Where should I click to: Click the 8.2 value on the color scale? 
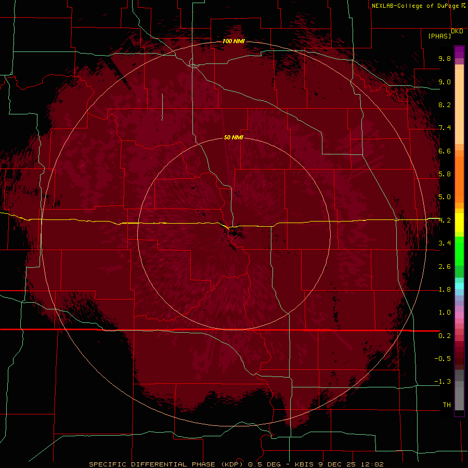[445, 105]
